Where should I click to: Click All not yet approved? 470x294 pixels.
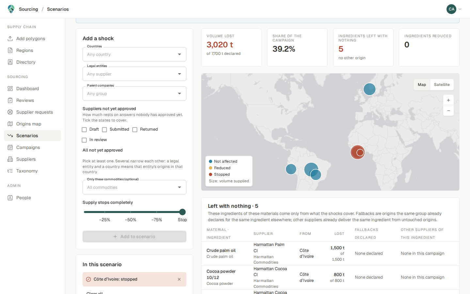102,150
